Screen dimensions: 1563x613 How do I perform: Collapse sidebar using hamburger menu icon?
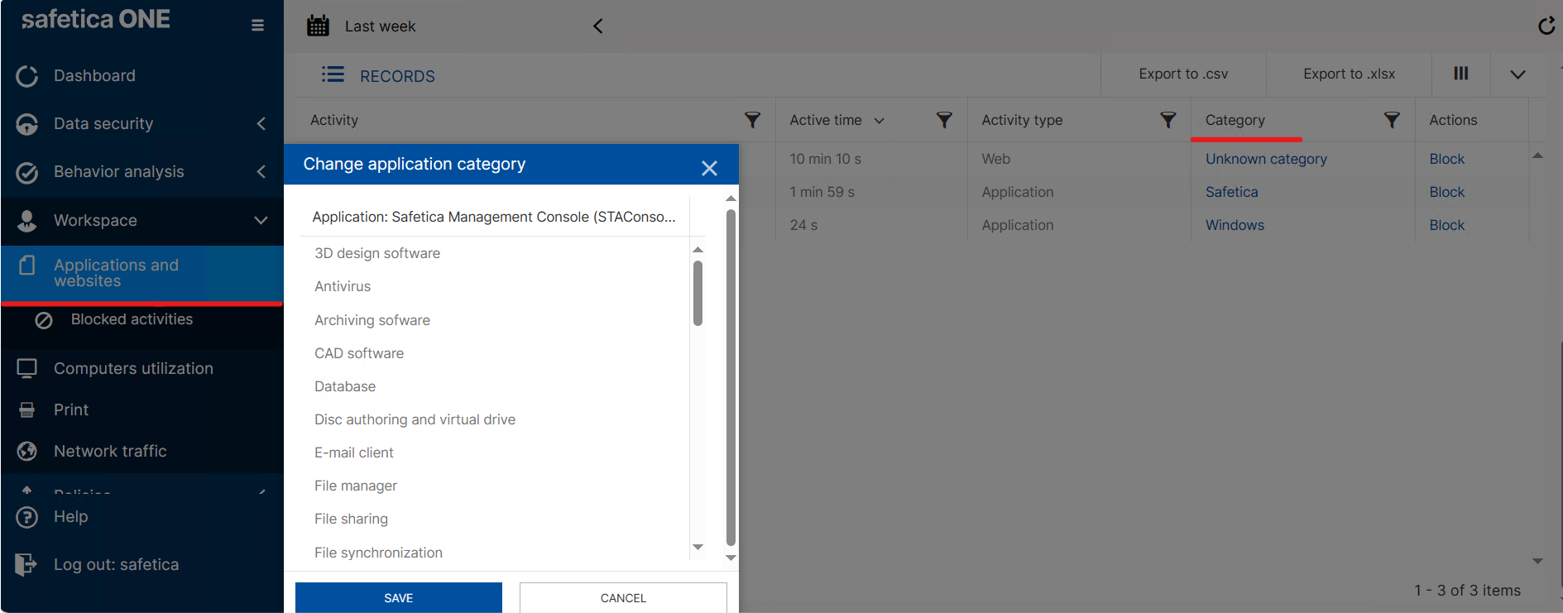tap(257, 26)
